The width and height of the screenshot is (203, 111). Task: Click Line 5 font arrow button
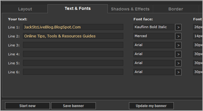[178, 63]
